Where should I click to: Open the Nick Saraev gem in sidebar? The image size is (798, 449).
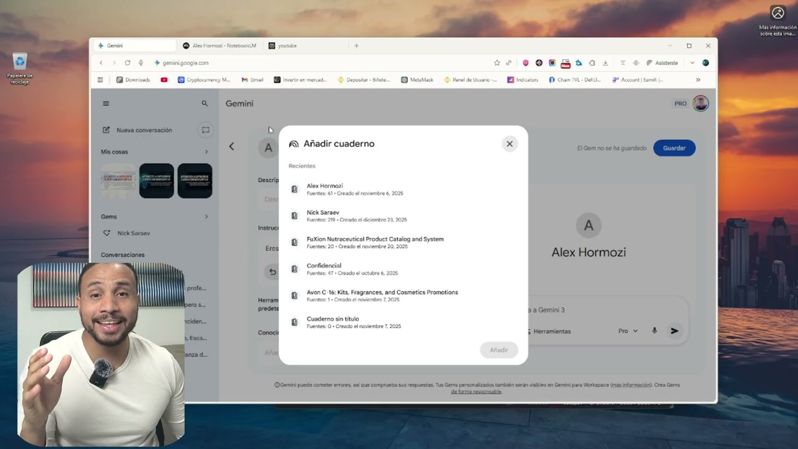[133, 233]
